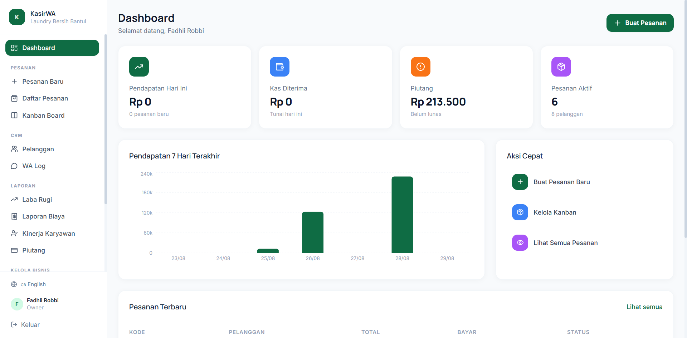The height and width of the screenshot is (338, 687).
Task: Click the Fadhli Robbi avatar circle
Action: tap(17, 304)
